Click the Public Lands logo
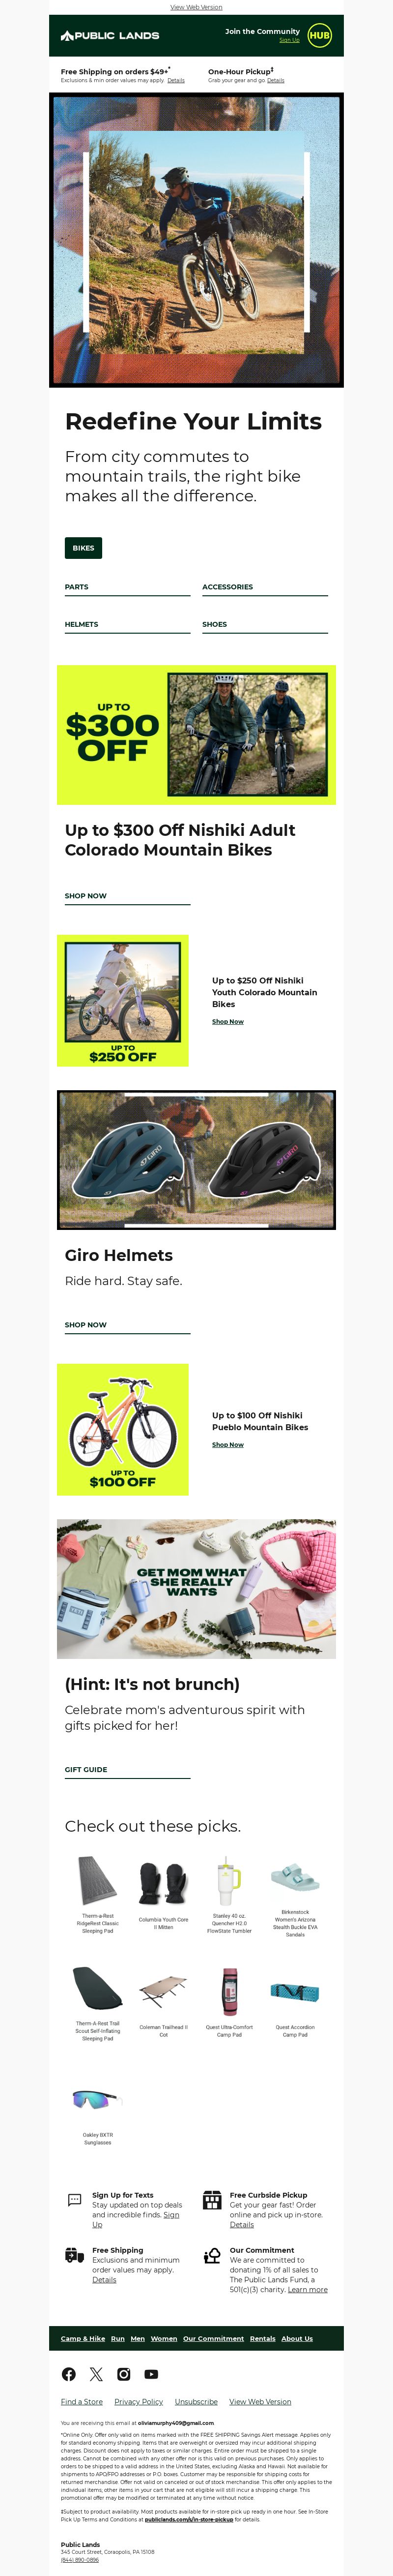 [110, 35]
